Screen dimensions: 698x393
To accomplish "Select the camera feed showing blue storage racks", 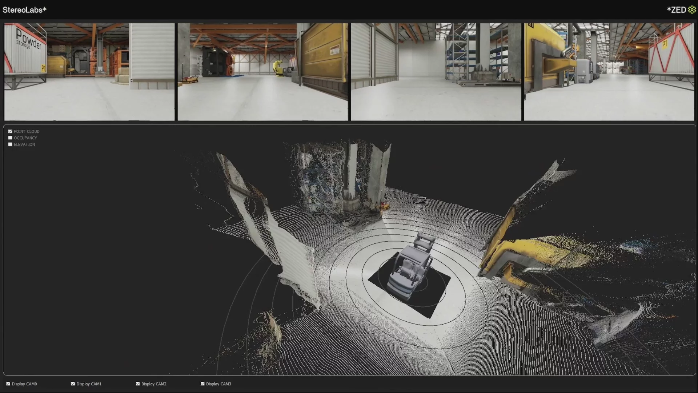I will click(436, 72).
